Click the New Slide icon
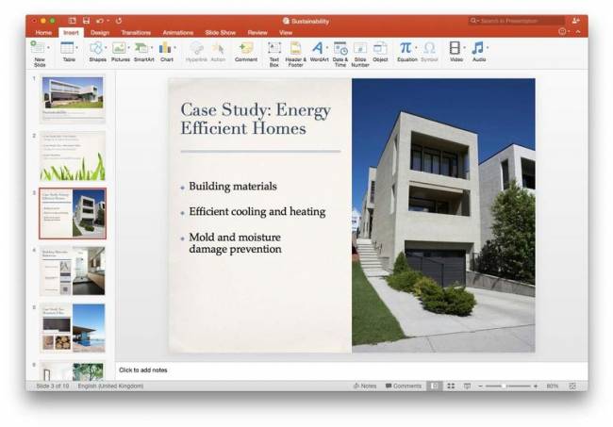The width and height of the screenshot is (613, 427). pos(38,47)
